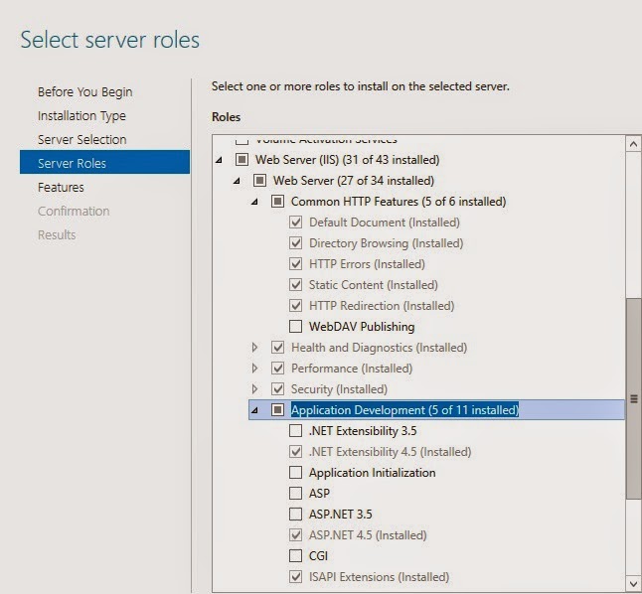Collapse the Application Development node
The width and height of the screenshot is (642, 594).
pyautogui.click(x=254, y=410)
